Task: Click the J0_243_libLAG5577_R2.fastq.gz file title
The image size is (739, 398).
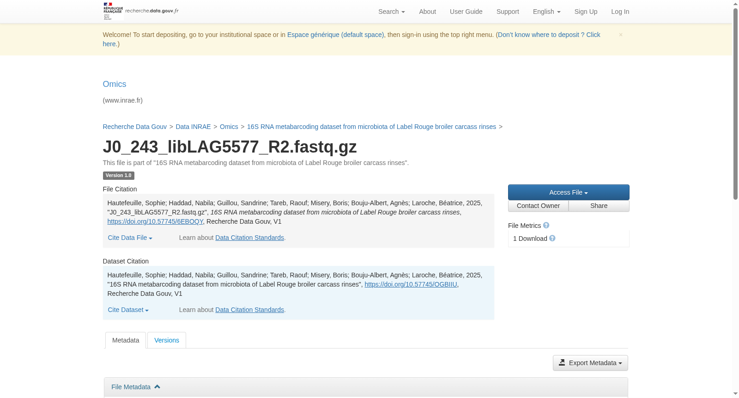Action: click(x=230, y=147)
